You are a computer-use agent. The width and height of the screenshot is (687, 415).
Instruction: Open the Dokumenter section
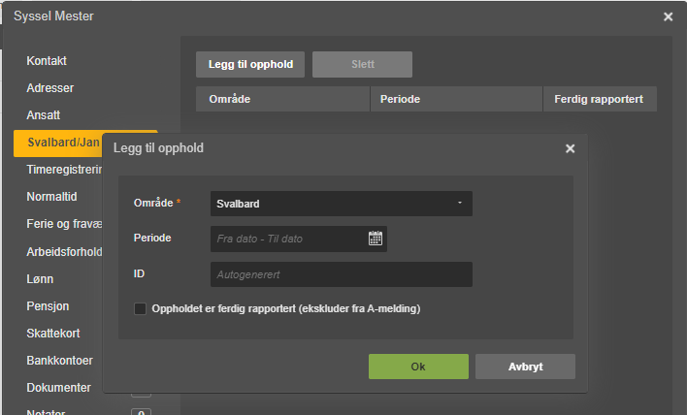pyautogui.click(x=59, y=388)
